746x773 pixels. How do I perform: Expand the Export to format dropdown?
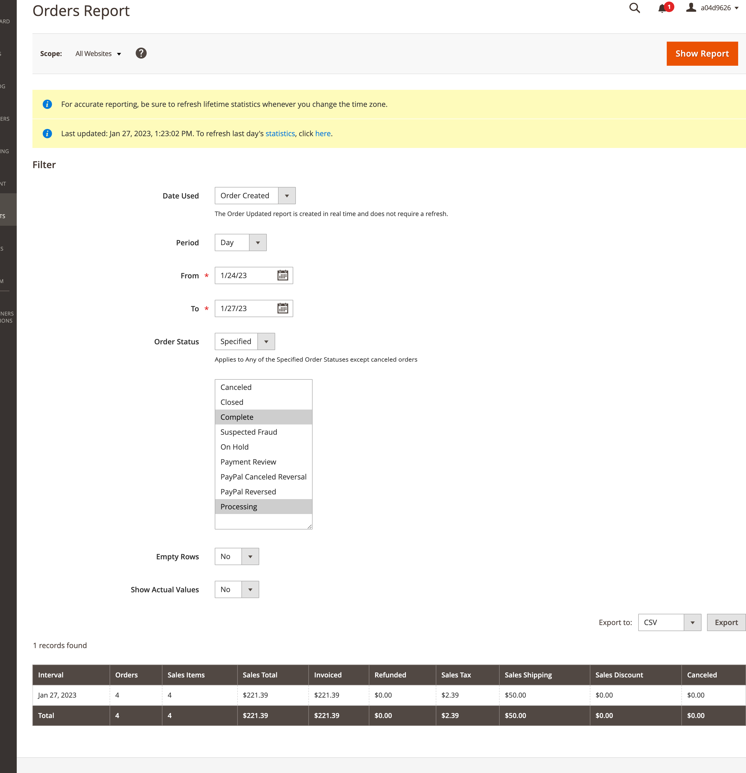click(693, 622)
